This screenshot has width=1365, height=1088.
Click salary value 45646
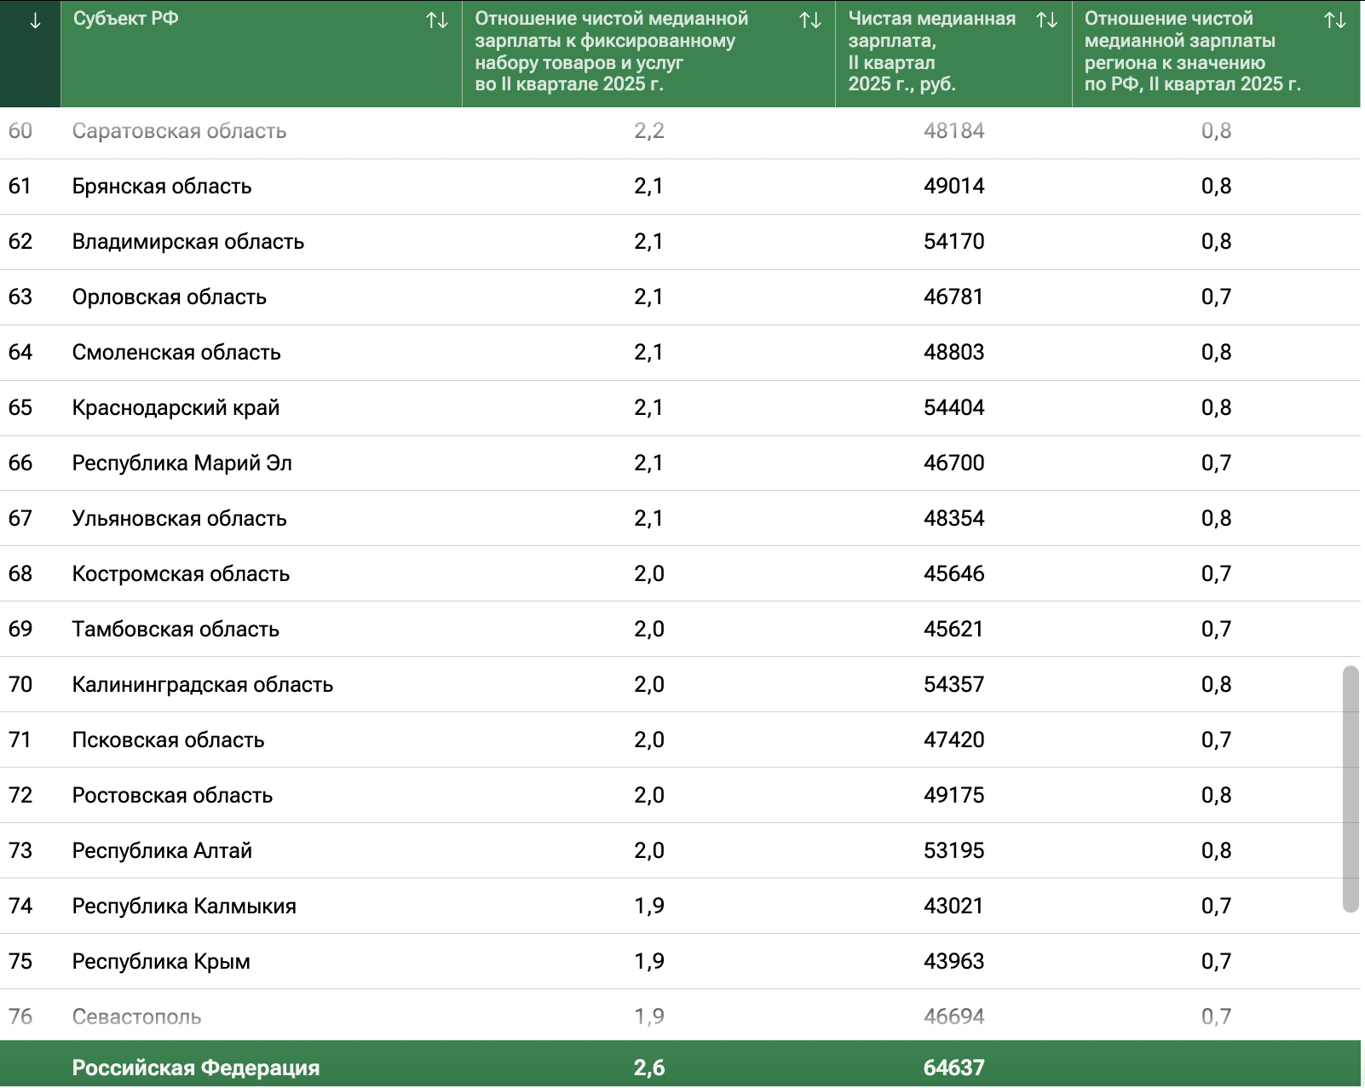954,574
